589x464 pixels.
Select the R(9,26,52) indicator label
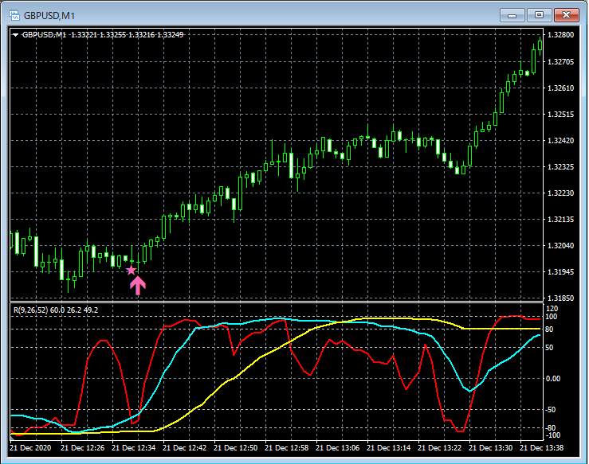click(x=33, y=309)
